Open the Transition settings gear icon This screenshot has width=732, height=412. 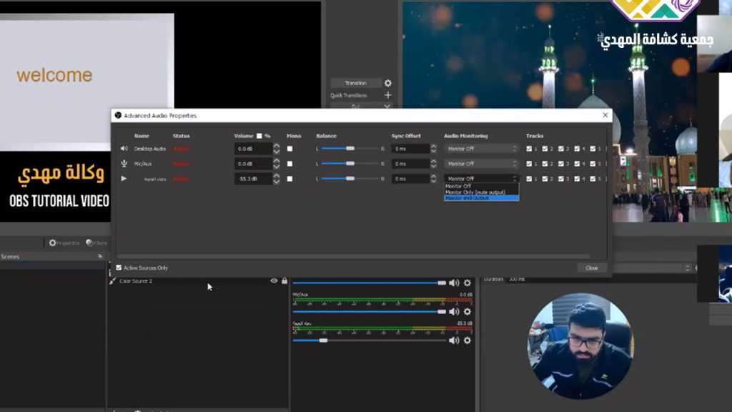pos(388,83)
